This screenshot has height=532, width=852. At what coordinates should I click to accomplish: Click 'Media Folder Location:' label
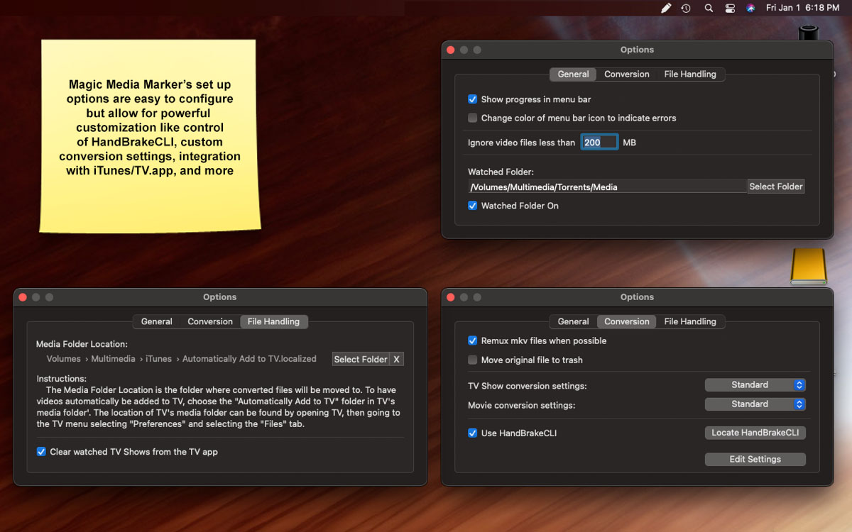tap(82, 344)
